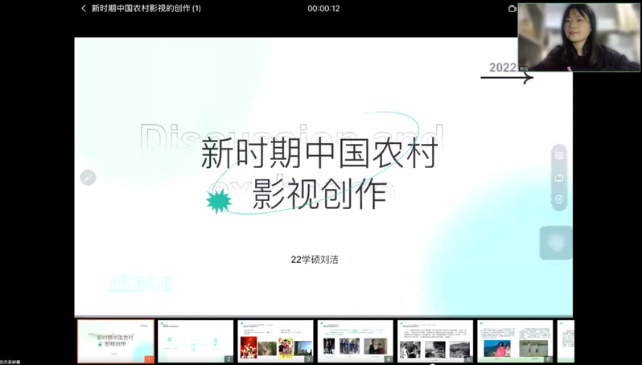Go back using the top-left arrow

(x=84, y=9)
